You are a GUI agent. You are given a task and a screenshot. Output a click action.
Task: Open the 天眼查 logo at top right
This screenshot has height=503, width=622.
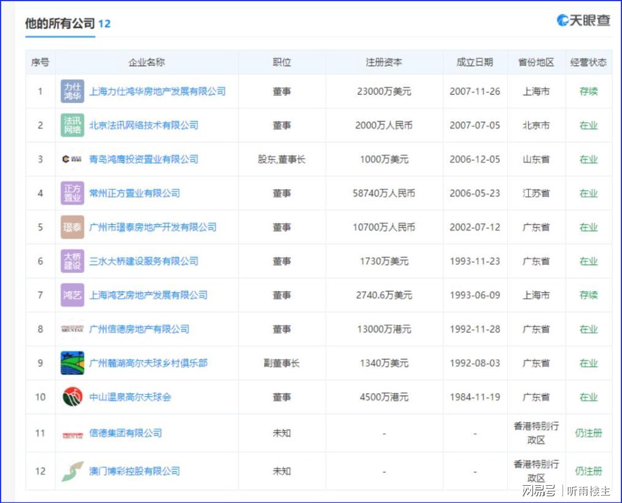pos(583,20)
